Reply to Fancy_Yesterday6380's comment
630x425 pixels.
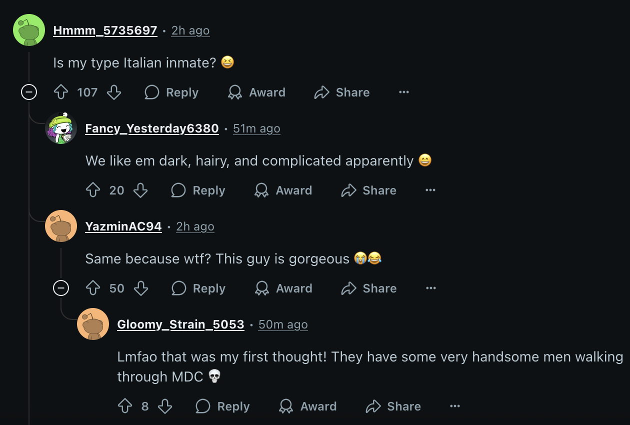(x=198, y=190)
